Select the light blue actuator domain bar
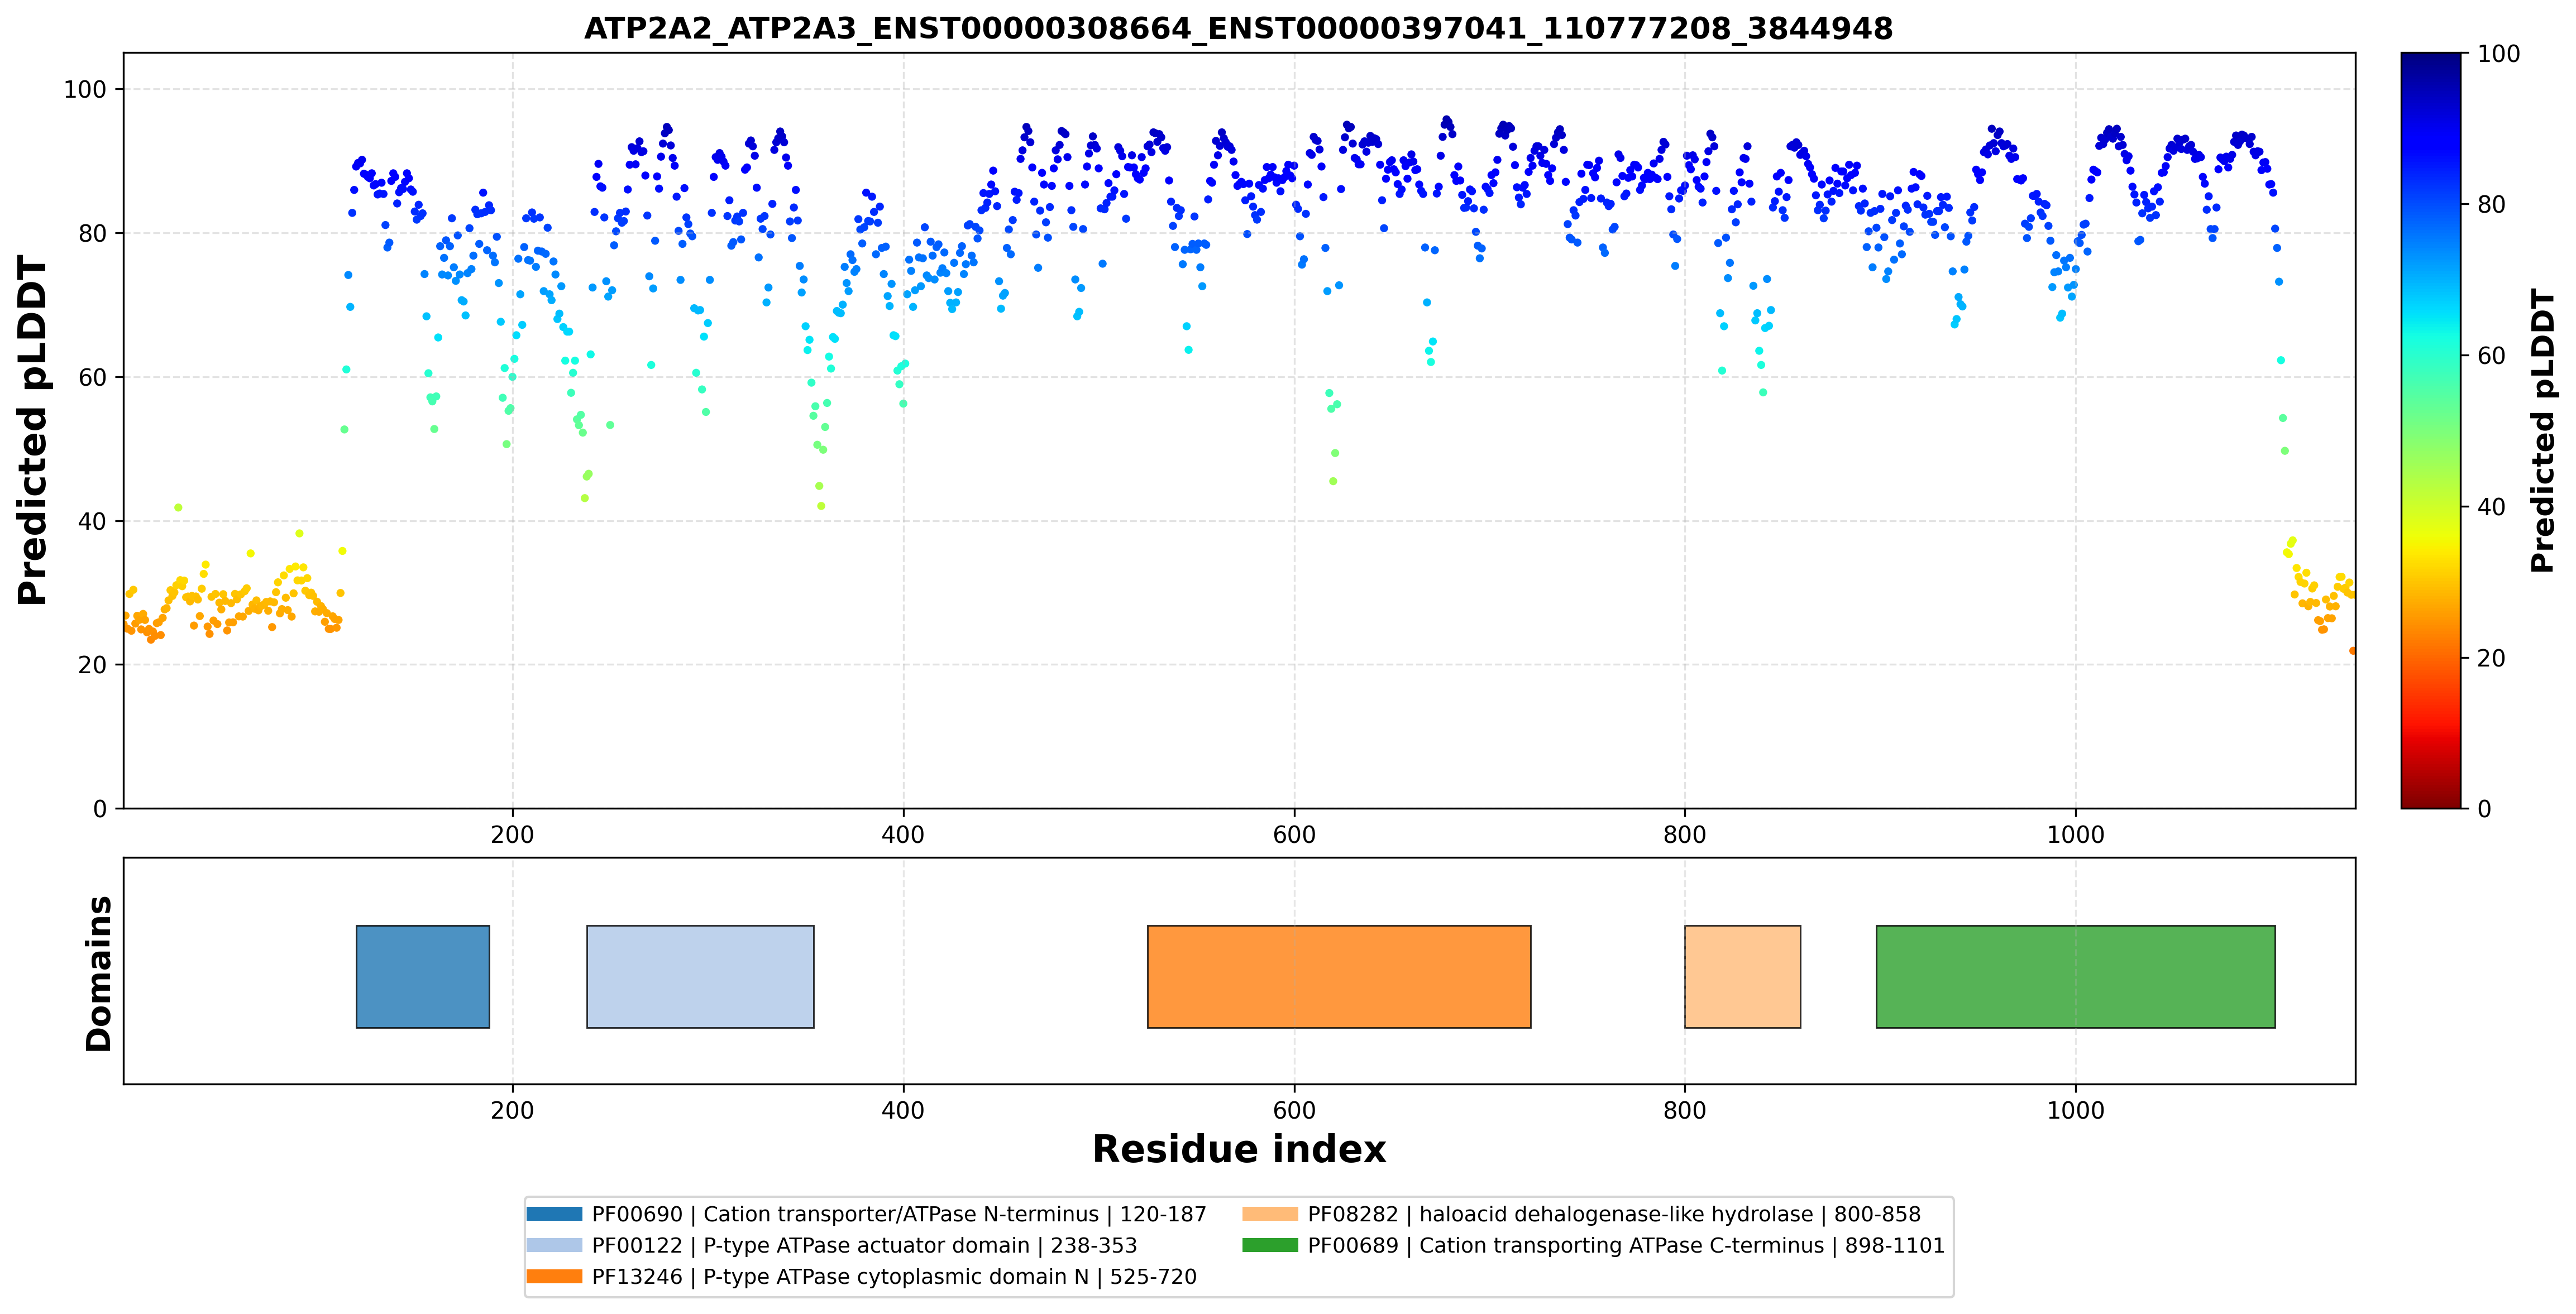Image resolution: width=2576 pixels, height=1314 pixels. click(x=700, y=976)
